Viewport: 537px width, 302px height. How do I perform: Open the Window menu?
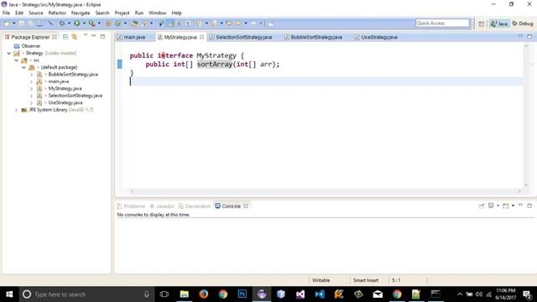(x=157, y=13)
